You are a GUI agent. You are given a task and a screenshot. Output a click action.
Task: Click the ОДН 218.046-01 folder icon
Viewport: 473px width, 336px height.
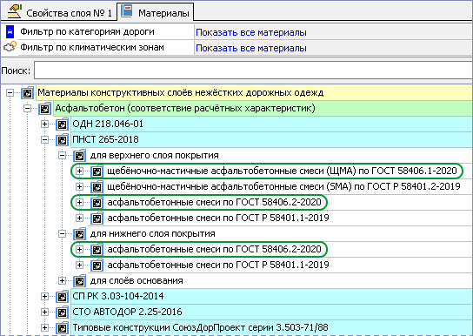[x=62, y=124]
